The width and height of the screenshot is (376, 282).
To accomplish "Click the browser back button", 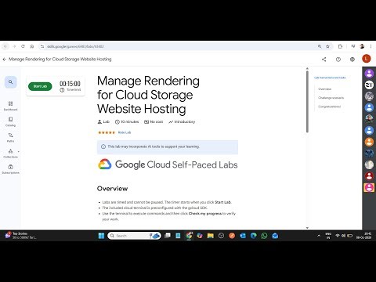I will click(x=5, y=46).
